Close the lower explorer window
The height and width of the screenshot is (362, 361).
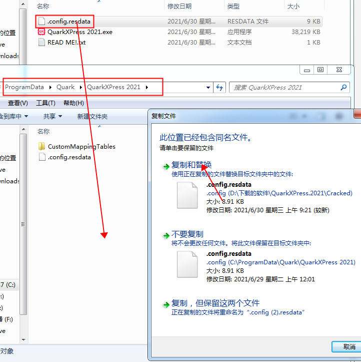[339, 70]
